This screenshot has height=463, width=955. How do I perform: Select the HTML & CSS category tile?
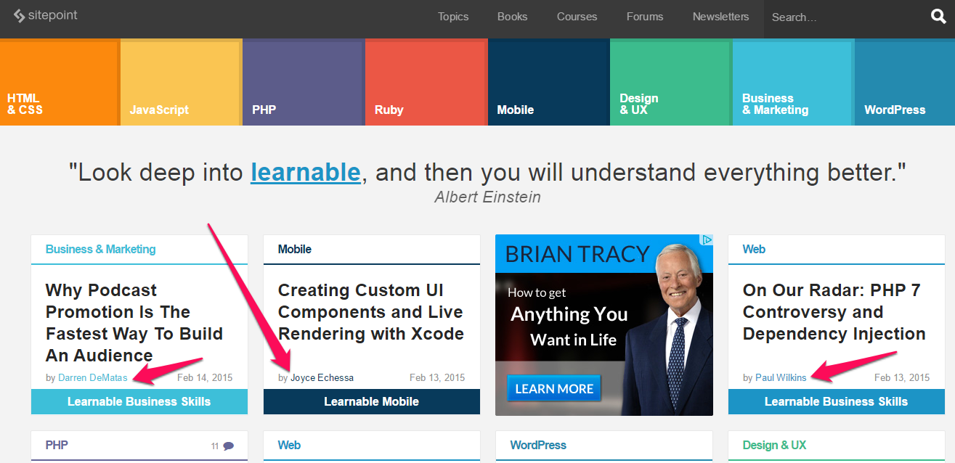[x=60, y=83]
